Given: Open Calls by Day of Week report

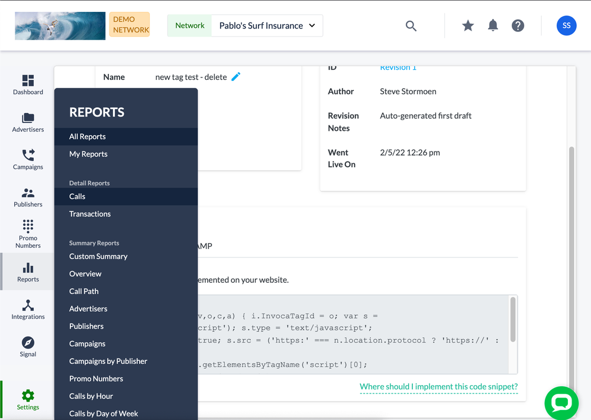Looking at the screenshot, I should 126,413.
